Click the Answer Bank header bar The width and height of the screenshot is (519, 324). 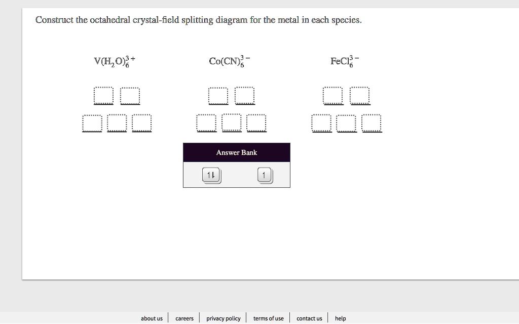[x=236, y=152]
